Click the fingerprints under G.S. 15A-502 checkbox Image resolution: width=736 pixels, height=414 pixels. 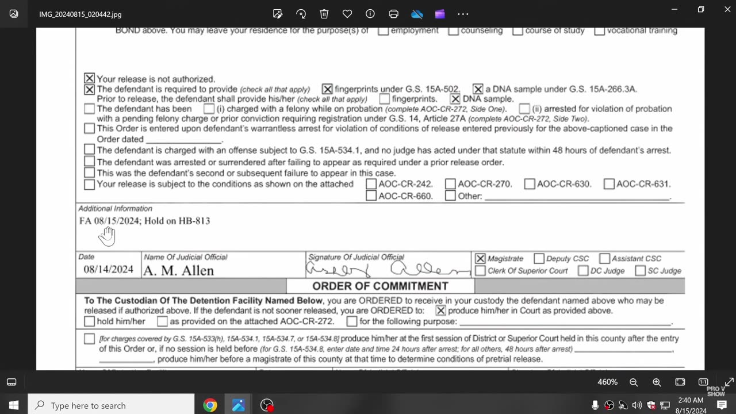[327, 89]
